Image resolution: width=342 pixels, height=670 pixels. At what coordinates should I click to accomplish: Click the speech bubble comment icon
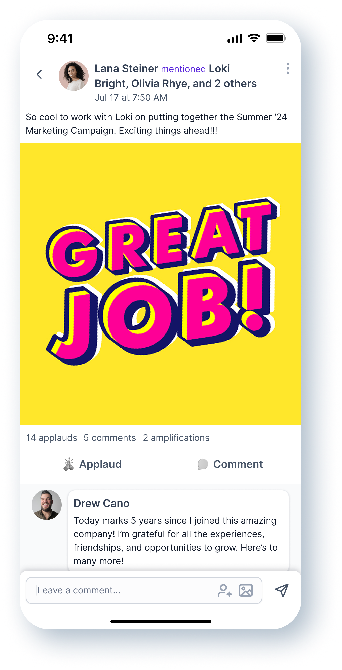tap(203, 464)
